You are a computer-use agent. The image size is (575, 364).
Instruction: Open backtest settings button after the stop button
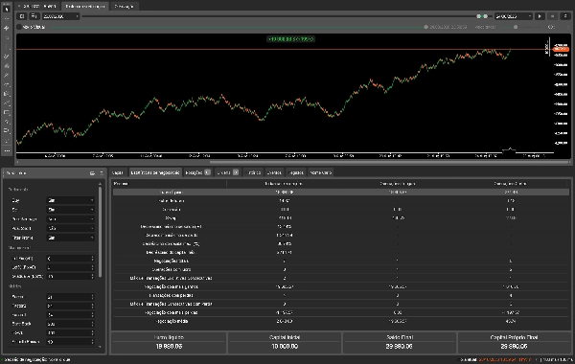(x=565, y=16)
